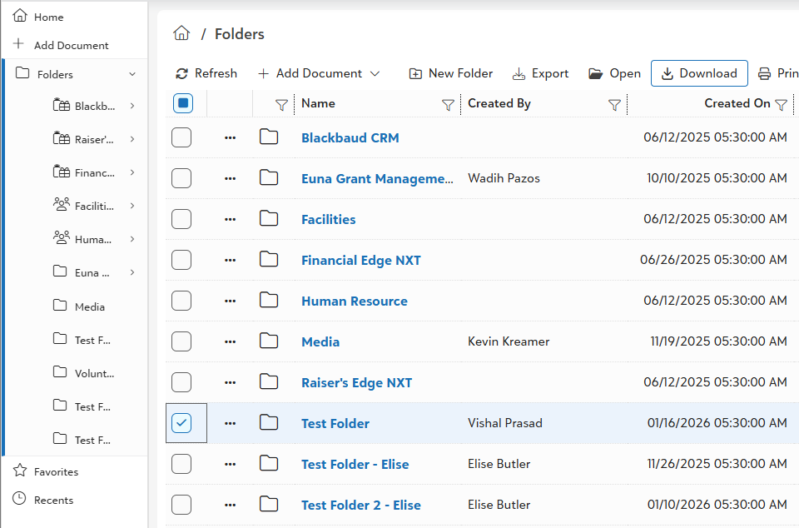Viewport: 799px width, 528px height.
Task: Expand the Financ... tree item chevron
Action: point(132,172)
